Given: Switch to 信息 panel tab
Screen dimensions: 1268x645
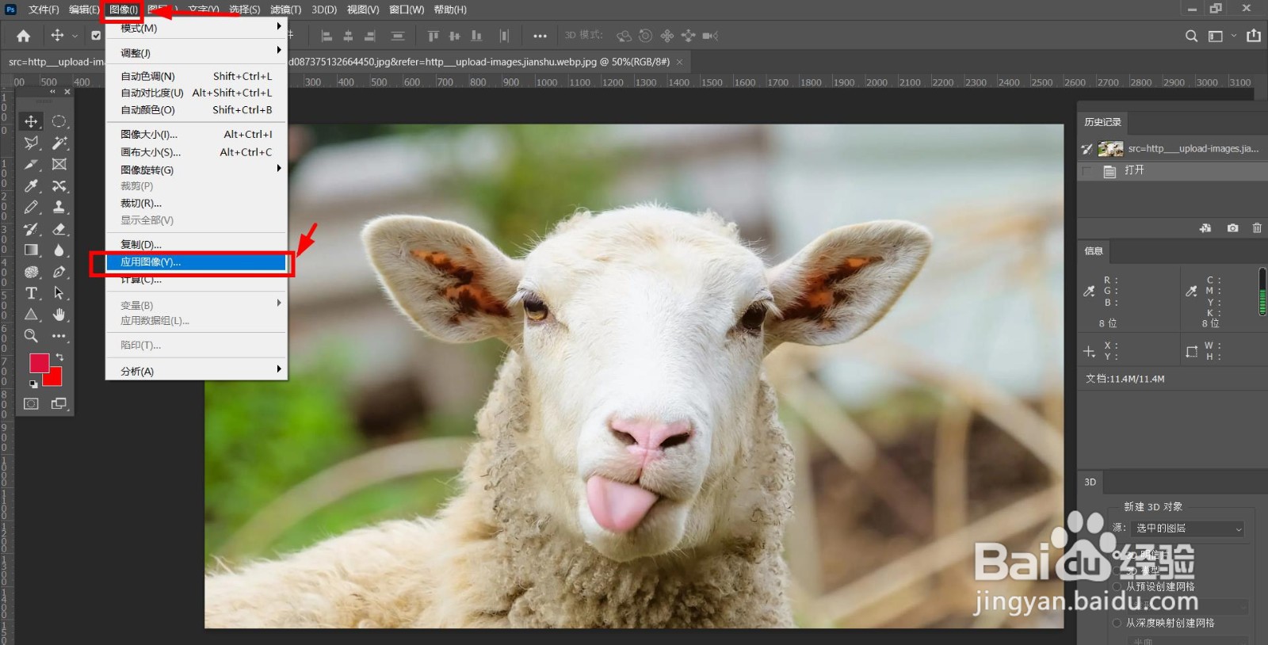Looking at the screenshot, I should click(x=1094, y=251).
